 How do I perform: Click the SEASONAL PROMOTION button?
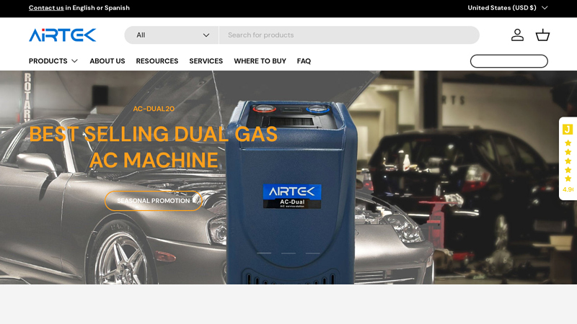(x=154, y=201)
